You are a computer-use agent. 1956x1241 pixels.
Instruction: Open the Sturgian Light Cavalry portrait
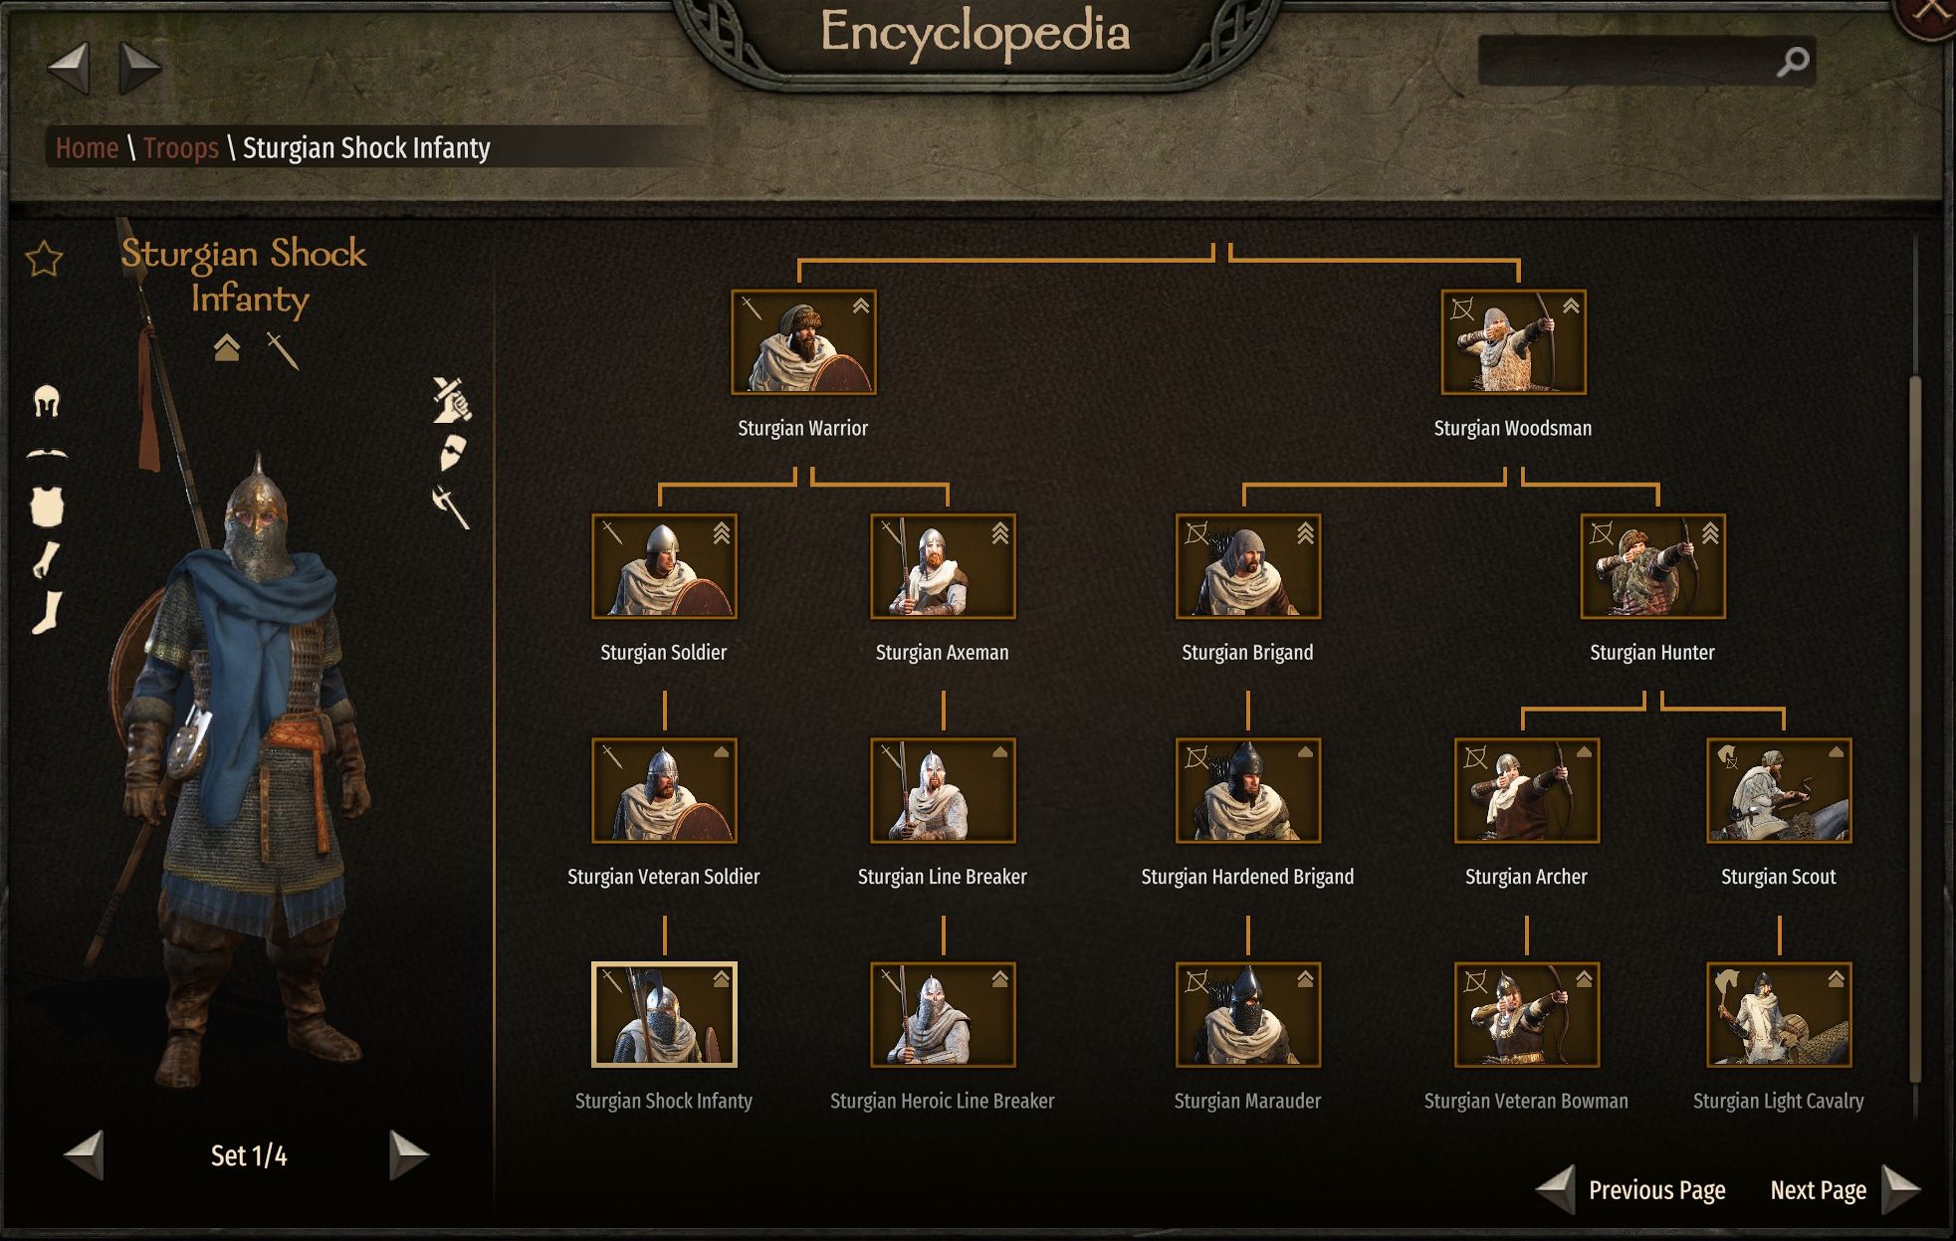click(x=1779, y=1014)
